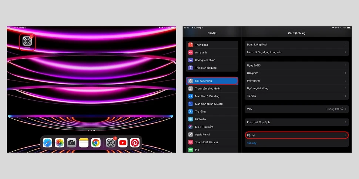Open Ngôn ngữ & Vùng chevron
This screenshot has width=359, height=179.
(346, 88)
